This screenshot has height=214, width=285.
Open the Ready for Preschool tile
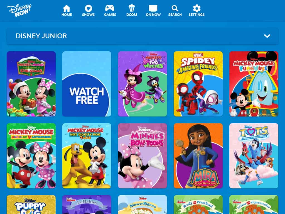coord(198,205)
